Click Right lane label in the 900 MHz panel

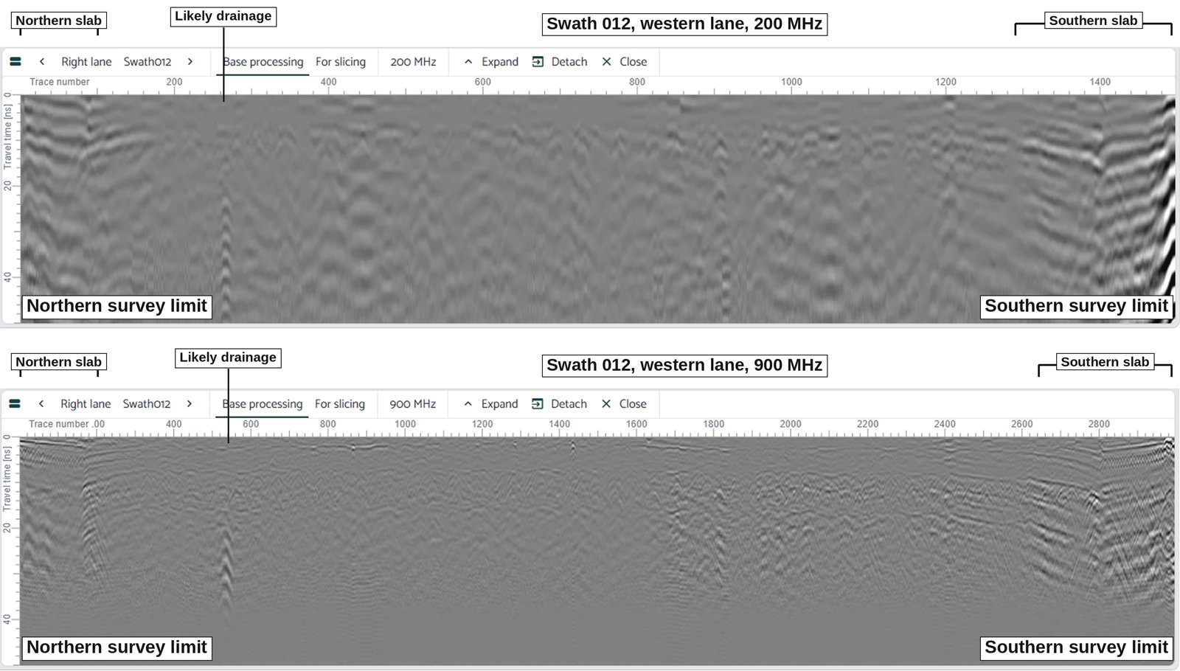tap(86, 404)
